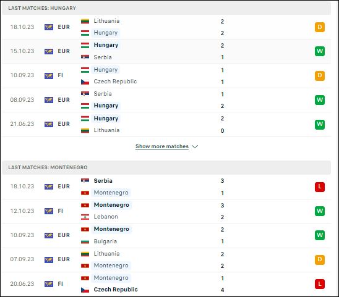Expand the Show more matches link
Viewport: 339px width, 297px height.
[162, 146]
